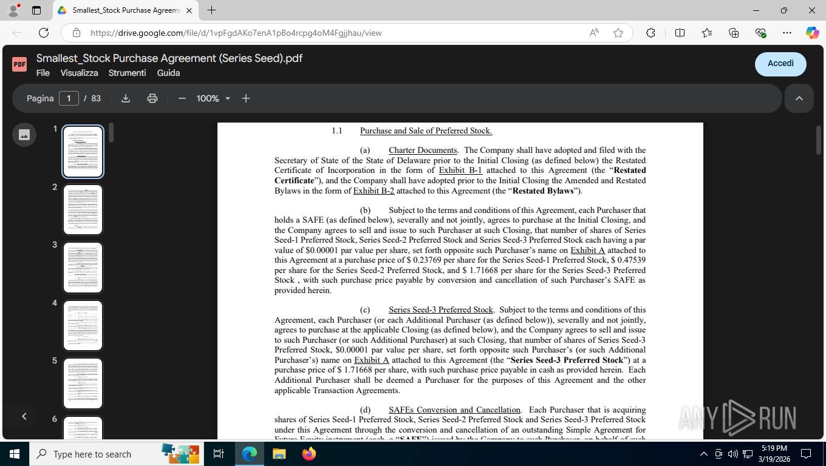Open Firefox from taskbar

point(309,454)
